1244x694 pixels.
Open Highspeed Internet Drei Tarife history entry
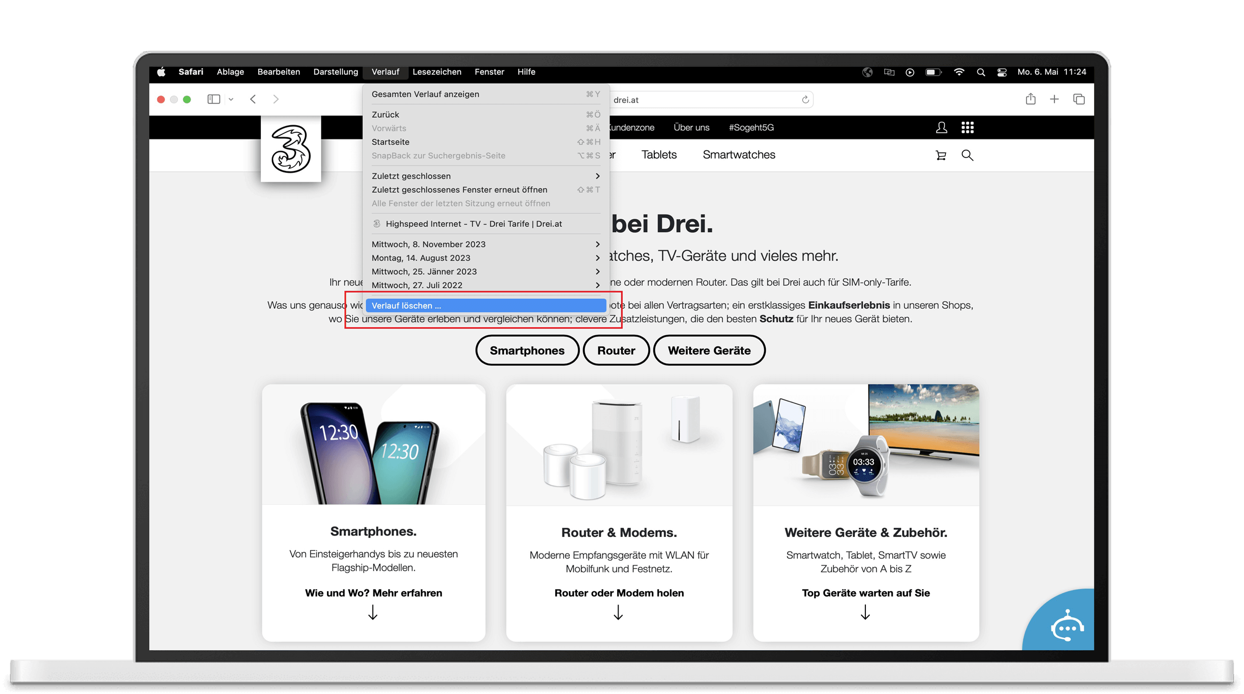point(486,224)
